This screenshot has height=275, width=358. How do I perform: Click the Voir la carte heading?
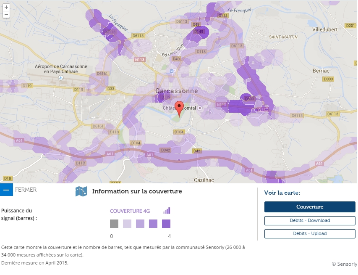(282, 193)
